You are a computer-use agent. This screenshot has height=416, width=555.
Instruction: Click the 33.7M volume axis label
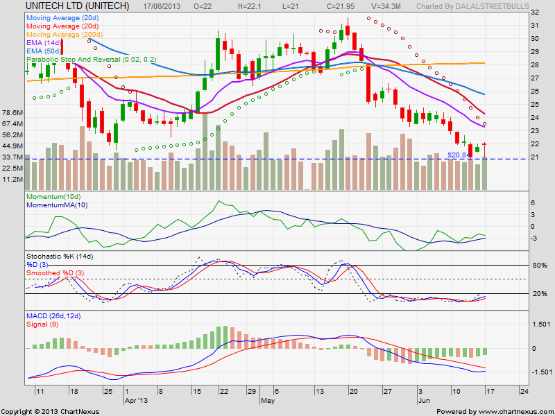pyautogui.click(x=12, y=157)
